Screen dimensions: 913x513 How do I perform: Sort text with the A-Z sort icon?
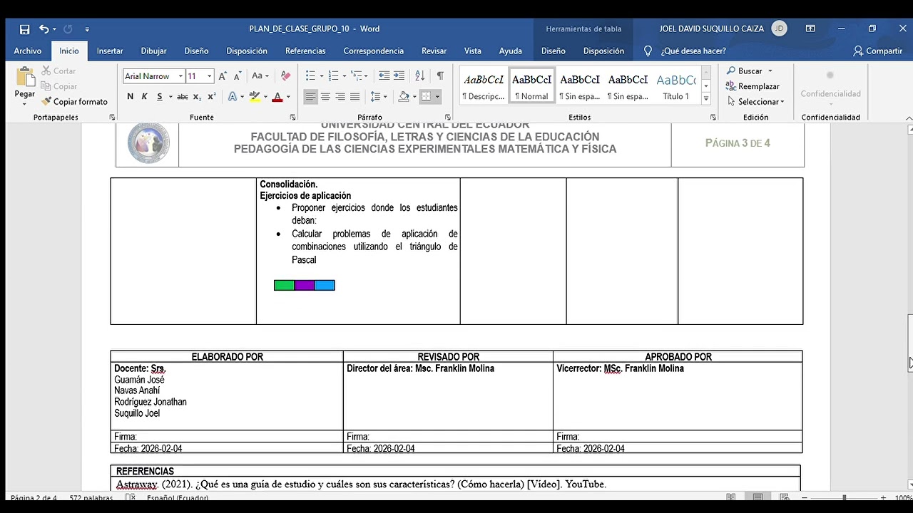[x=420, y=76]
